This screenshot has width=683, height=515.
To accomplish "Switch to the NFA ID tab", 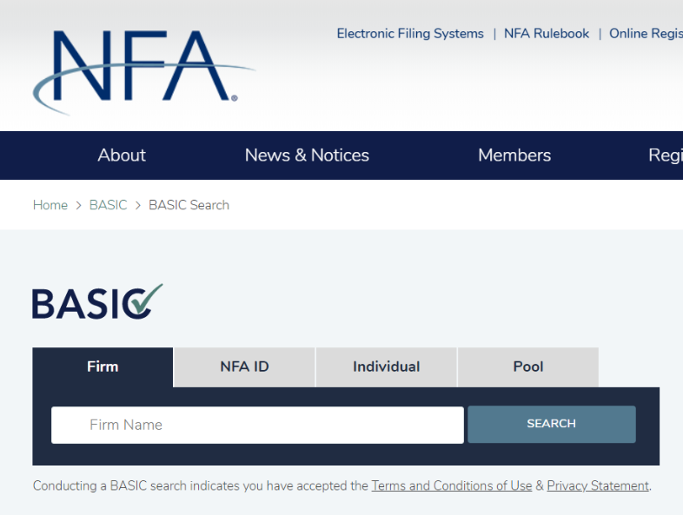I will click(244, 366).
